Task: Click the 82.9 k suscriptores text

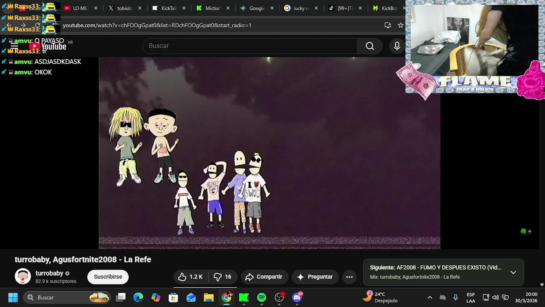Action: coord(56,281)
